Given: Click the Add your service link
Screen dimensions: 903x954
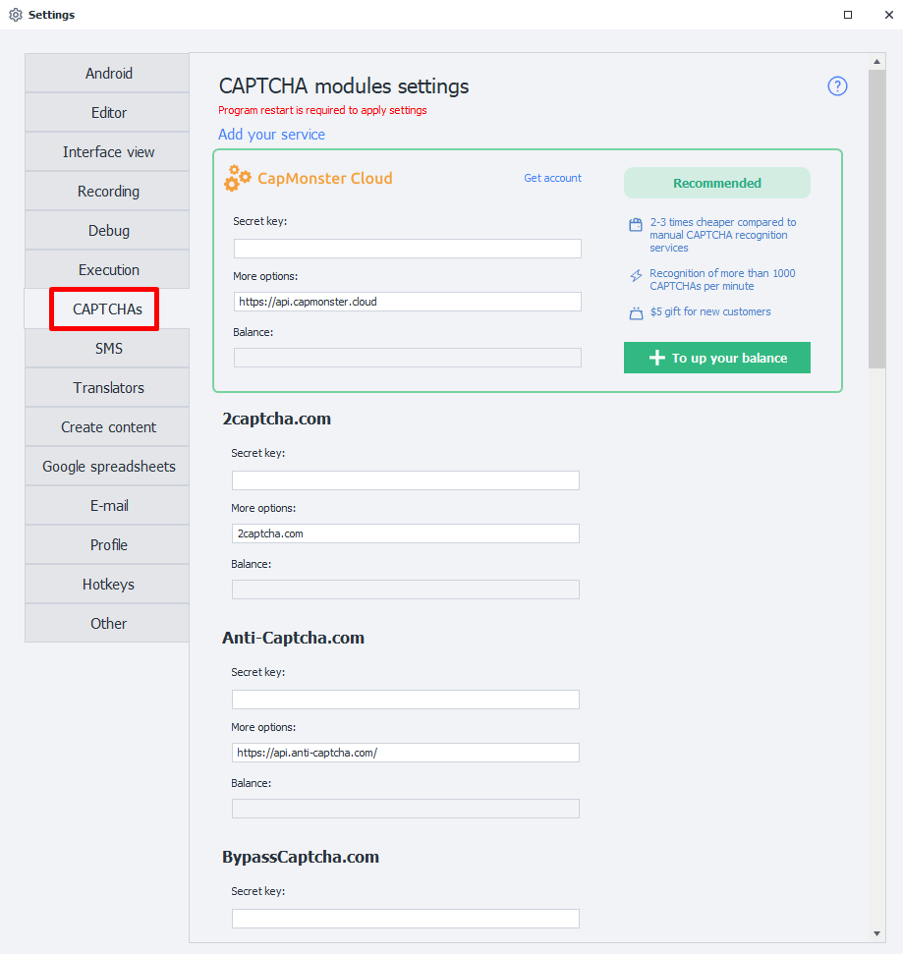Looking at the screenshot, I should 271,135.
